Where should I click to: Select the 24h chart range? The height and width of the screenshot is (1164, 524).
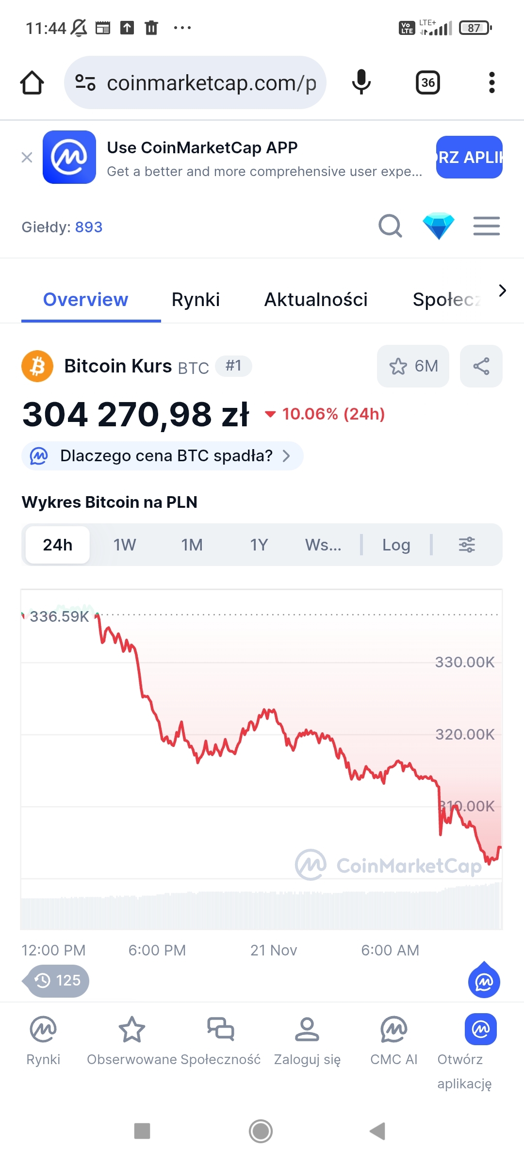[58, 545]
